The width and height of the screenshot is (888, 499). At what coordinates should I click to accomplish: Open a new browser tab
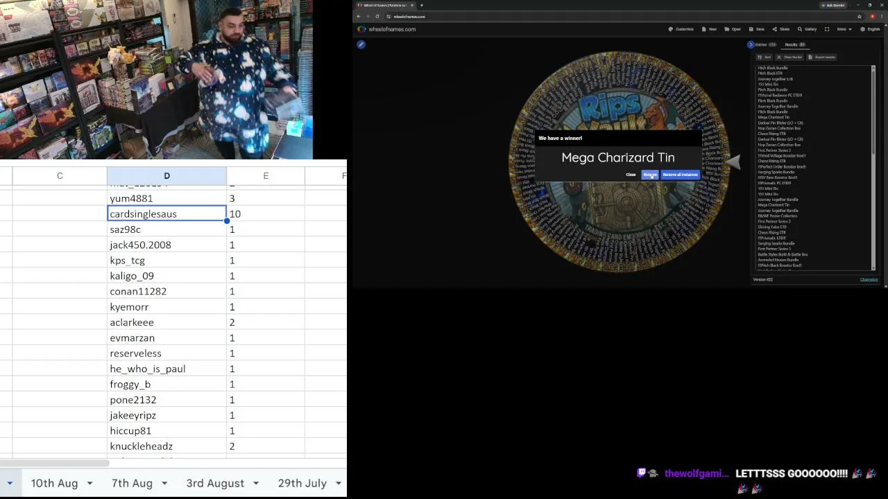click(x=422, y=6)
